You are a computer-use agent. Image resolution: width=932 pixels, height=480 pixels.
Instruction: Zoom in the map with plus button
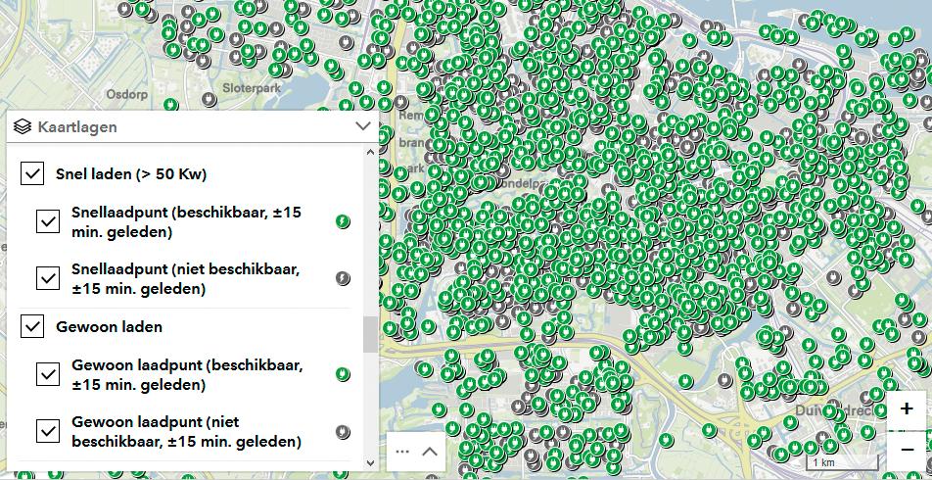[x=907, y=409]
